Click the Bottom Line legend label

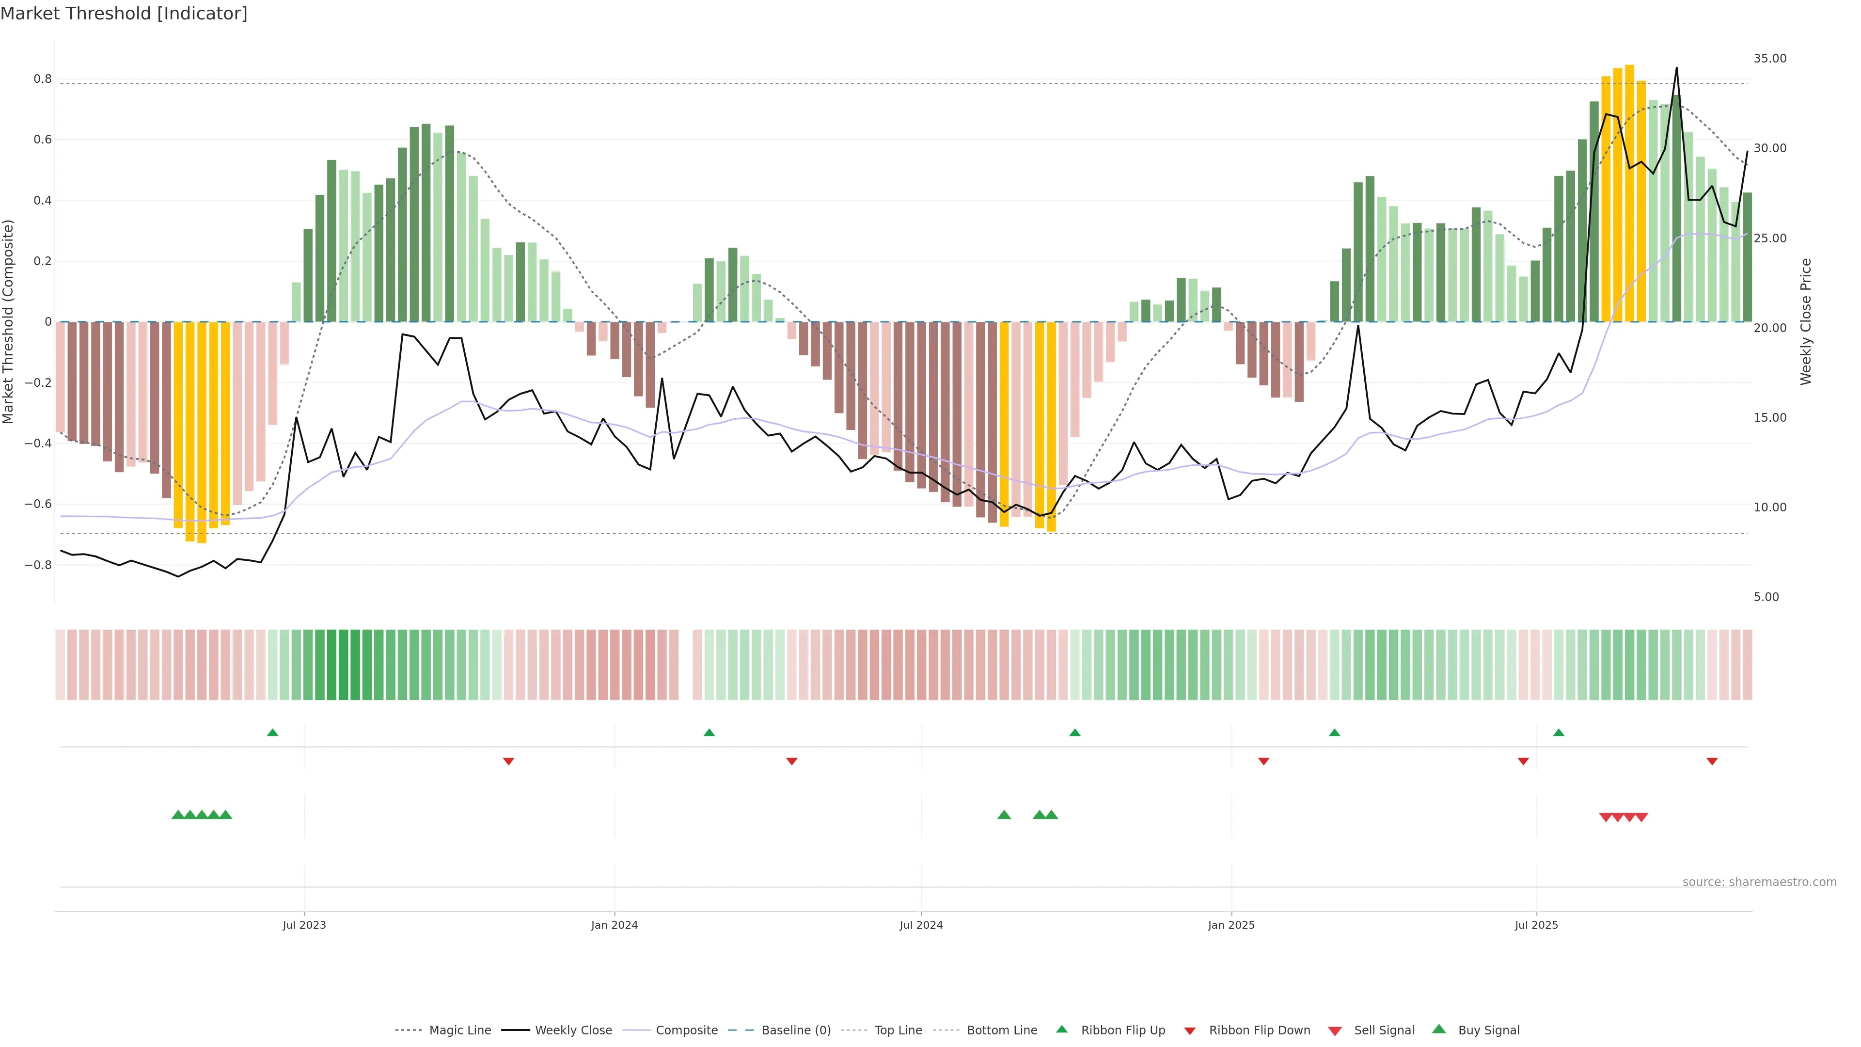tap(1001, 1031)
